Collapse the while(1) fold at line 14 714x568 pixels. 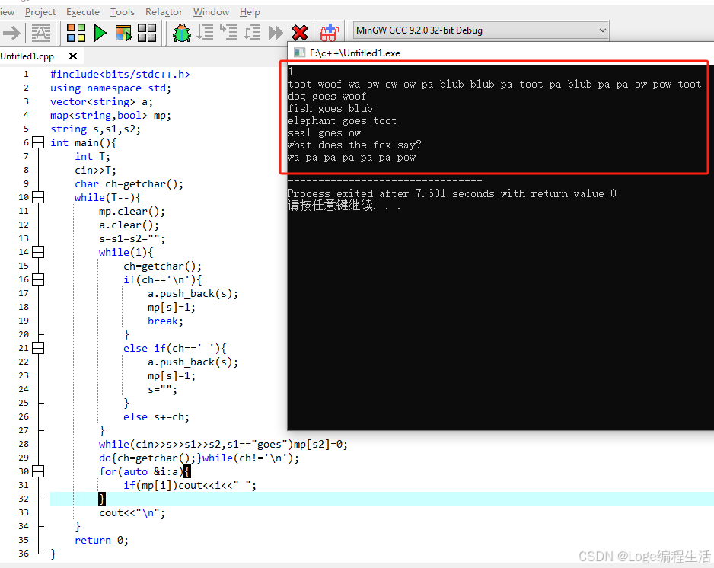click(x=38, y=252)
